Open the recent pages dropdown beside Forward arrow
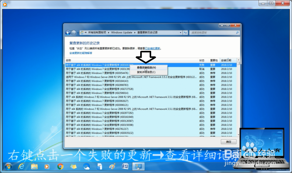The image size is (292, 173). [x=78, y=33]
